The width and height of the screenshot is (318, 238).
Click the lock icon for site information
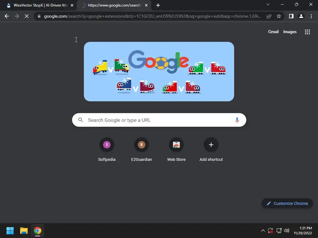[39, 16]
